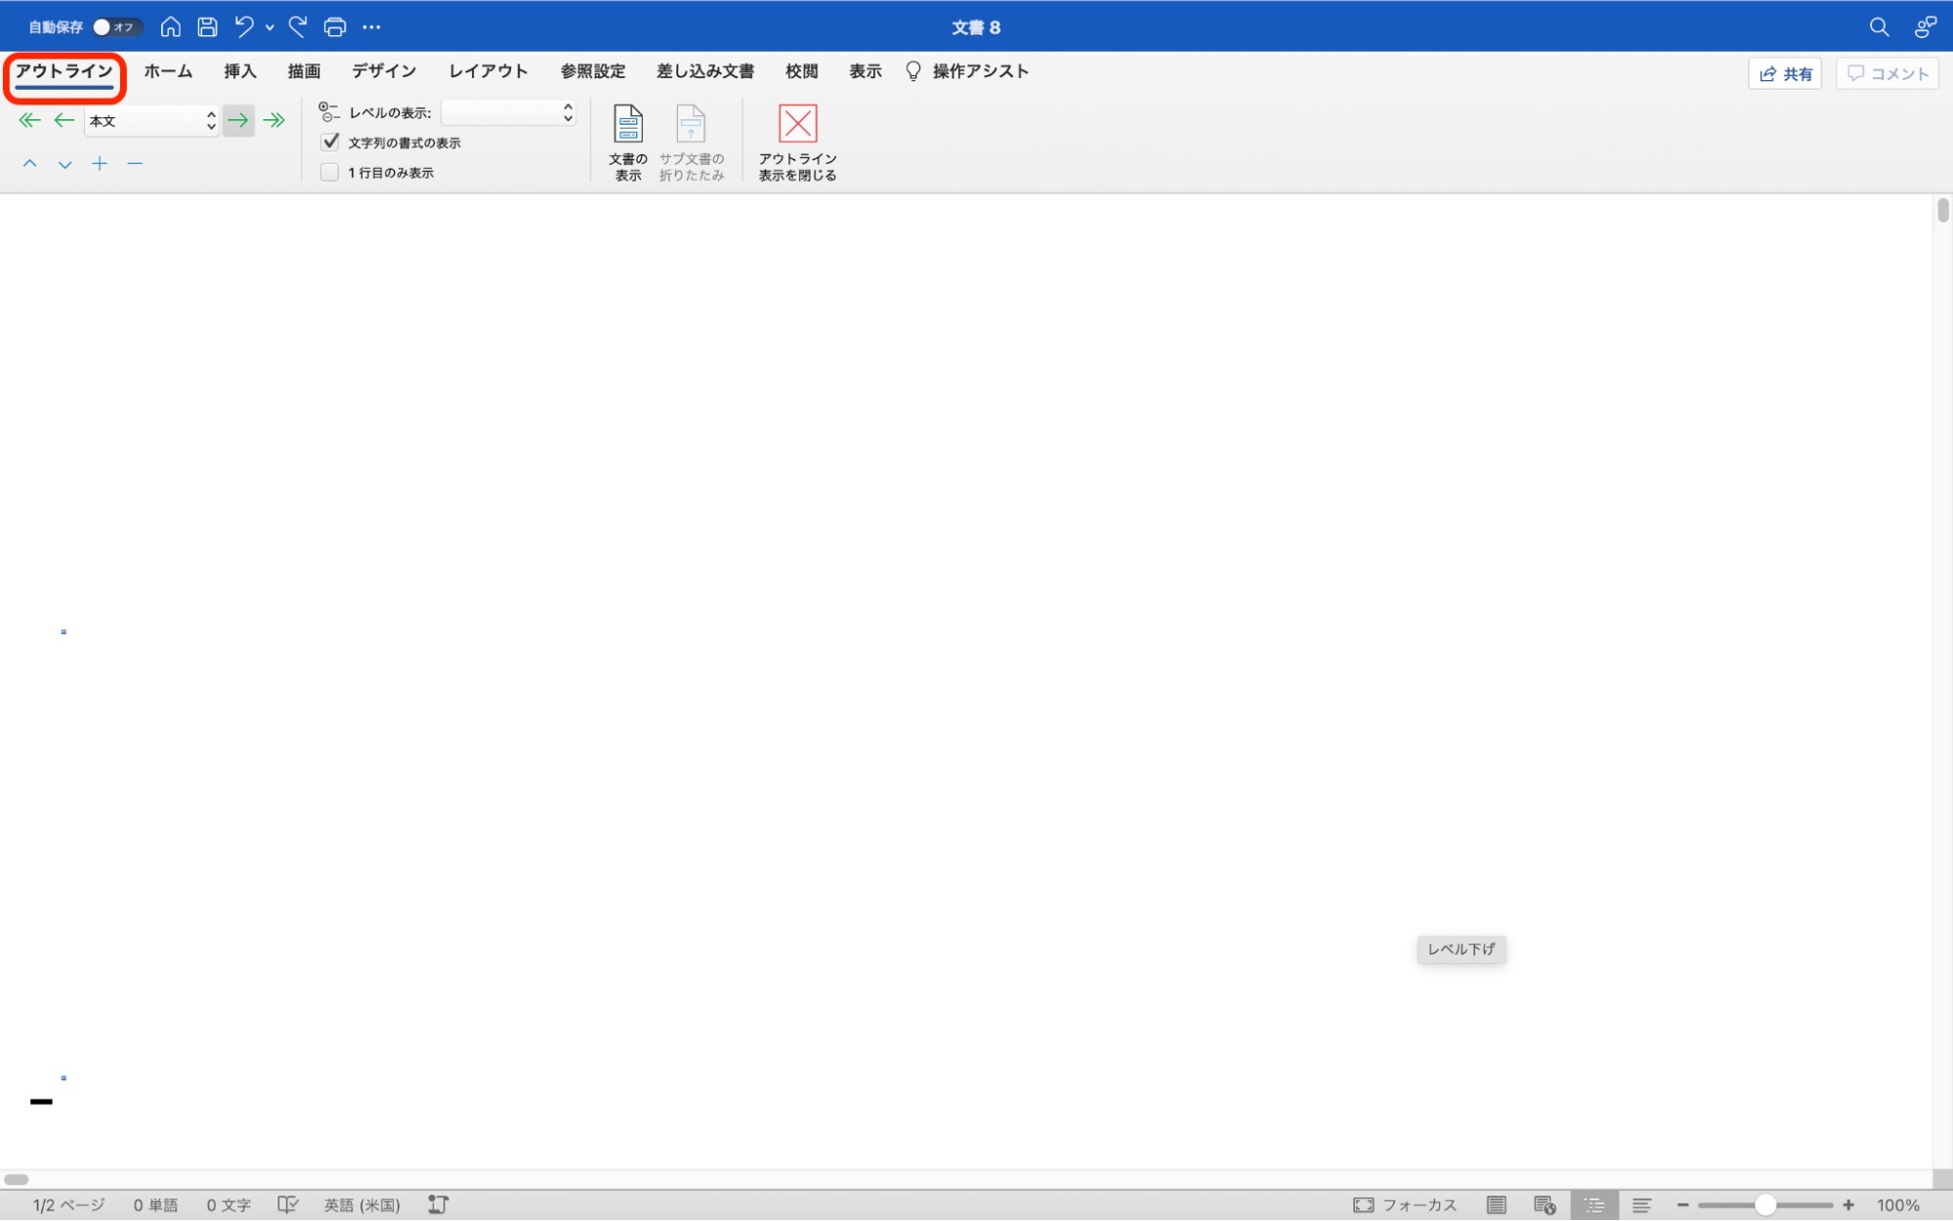Enter フォーカス mode
The image size is (1953, 1221).
(x=1405, y=1205)
